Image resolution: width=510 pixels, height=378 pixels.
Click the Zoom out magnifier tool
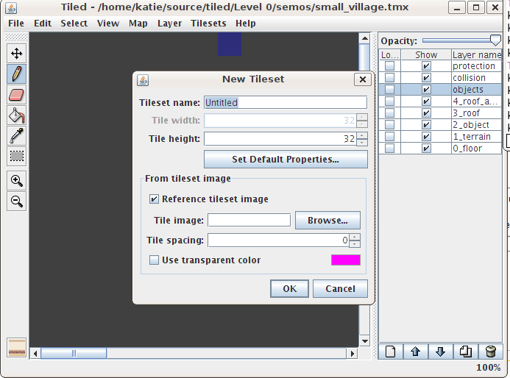click(x=17, y=202)
